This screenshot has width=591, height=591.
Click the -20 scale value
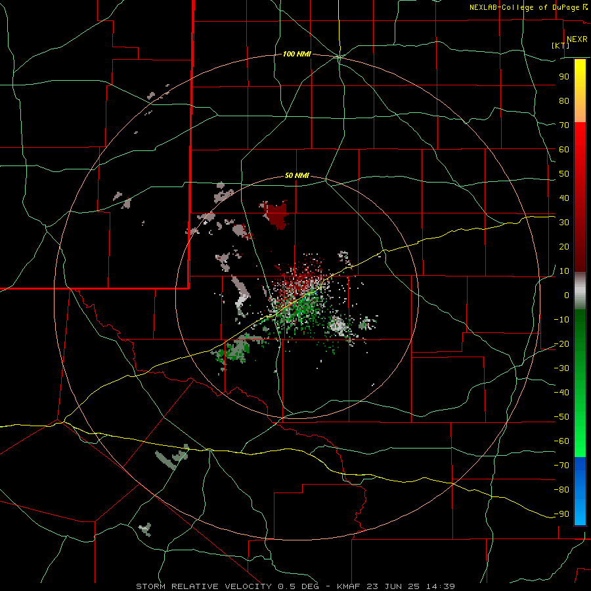(x=561, y=344)
